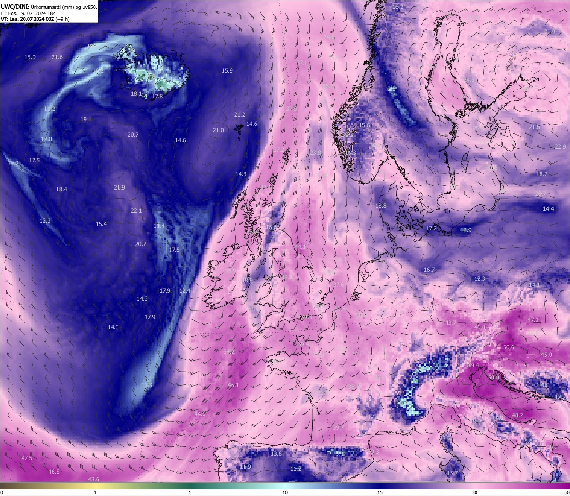Click the 15 tick label on colorbar
The image size is (570, 496).
click(380, 492)
